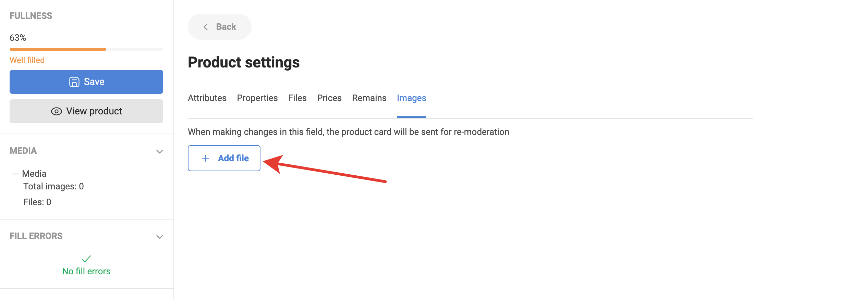Click the green checkmark above No fill errors

click(x=86, y=259)
